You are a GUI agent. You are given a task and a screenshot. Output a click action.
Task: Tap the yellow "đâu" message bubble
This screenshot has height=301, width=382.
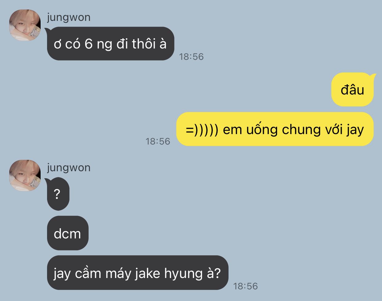click(352, 90)
